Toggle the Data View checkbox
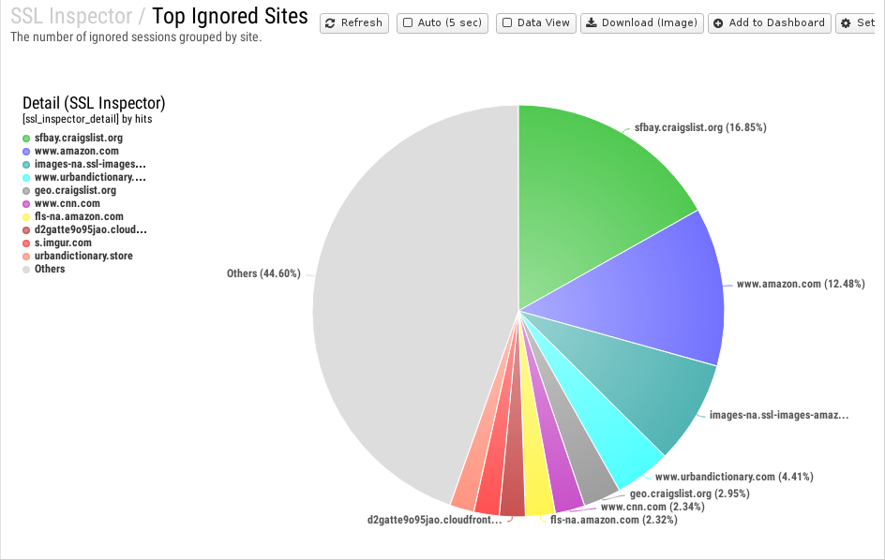Viewport: 885px width, 560px height. coord(507,23)
